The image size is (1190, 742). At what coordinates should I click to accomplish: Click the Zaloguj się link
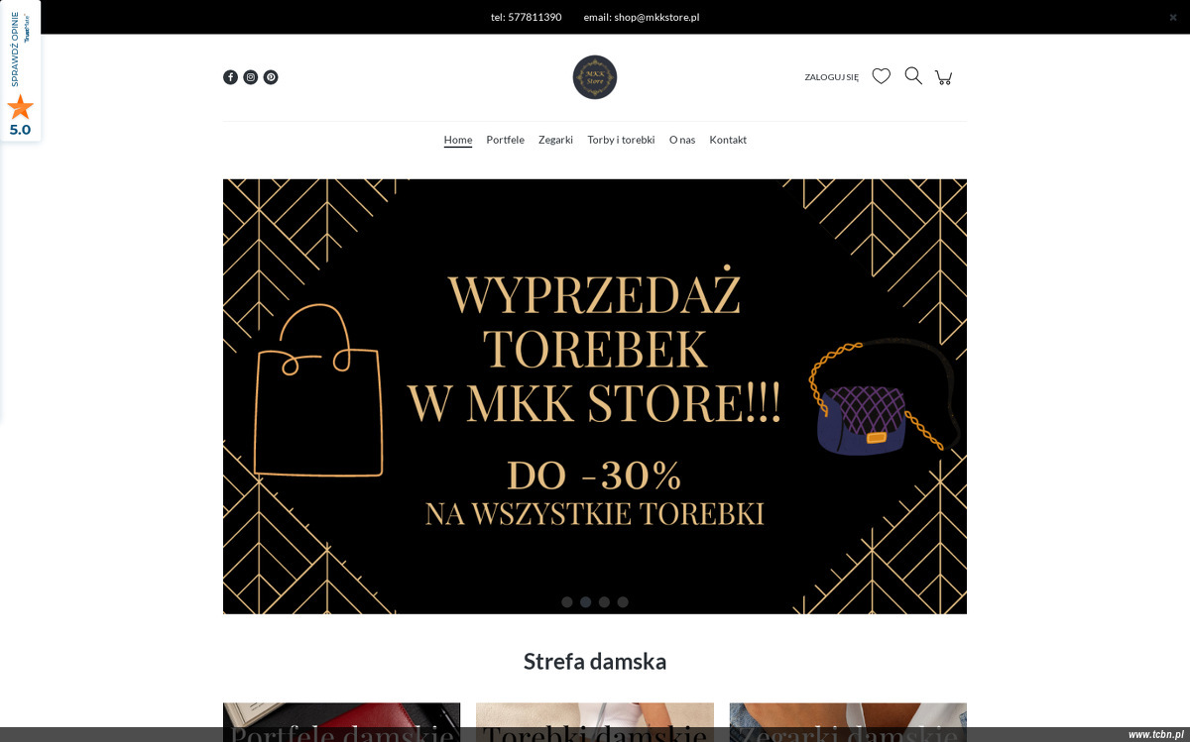tap(832, 77)
